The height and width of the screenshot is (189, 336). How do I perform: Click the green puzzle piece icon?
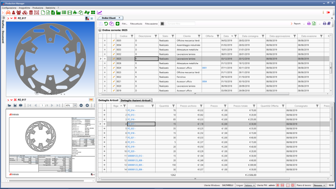75,13
